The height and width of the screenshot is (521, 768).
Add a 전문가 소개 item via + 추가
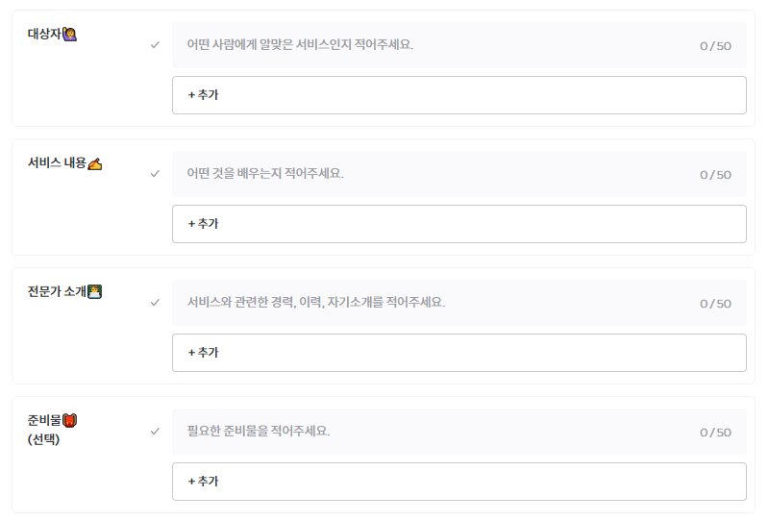458,353
